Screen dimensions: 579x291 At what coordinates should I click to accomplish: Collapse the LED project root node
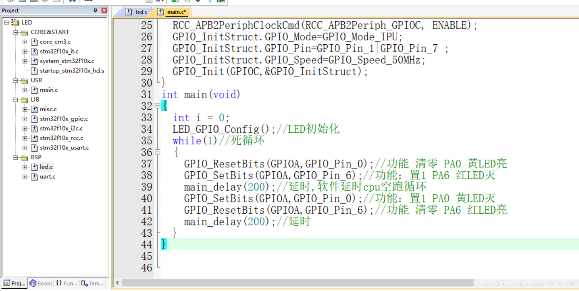(6, 22)
